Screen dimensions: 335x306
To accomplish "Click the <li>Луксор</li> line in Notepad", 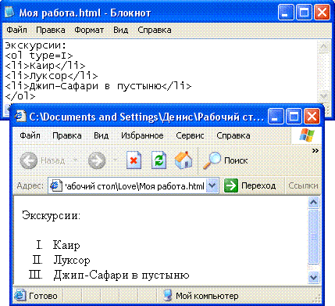I will point(52,76).
